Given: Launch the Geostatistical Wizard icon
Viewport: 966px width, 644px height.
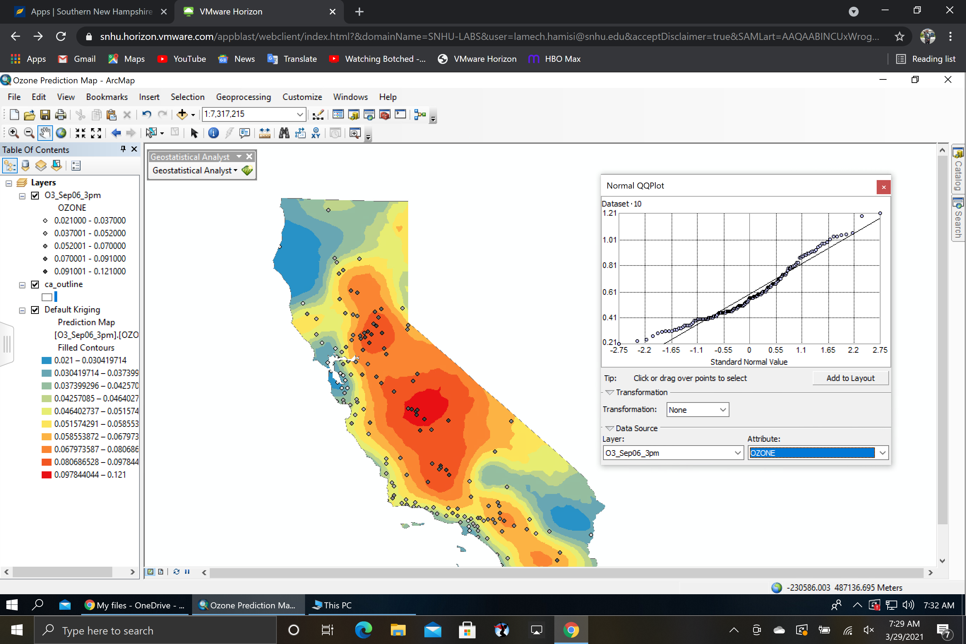Looking at the screenshot, I should (x=247, y=171).
